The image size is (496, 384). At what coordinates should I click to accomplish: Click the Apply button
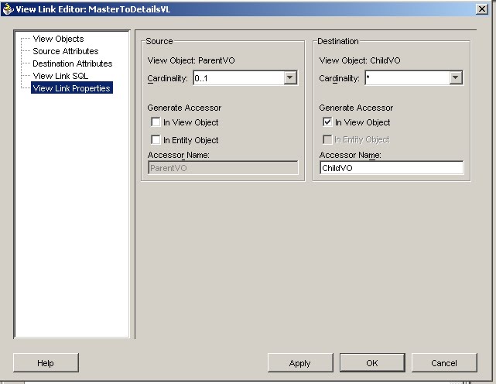click(x=300, y=363)
